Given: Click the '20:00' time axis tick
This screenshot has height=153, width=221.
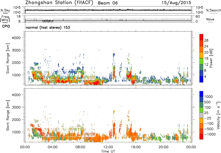Looking at the screenshot, I should tap(164, 147).
